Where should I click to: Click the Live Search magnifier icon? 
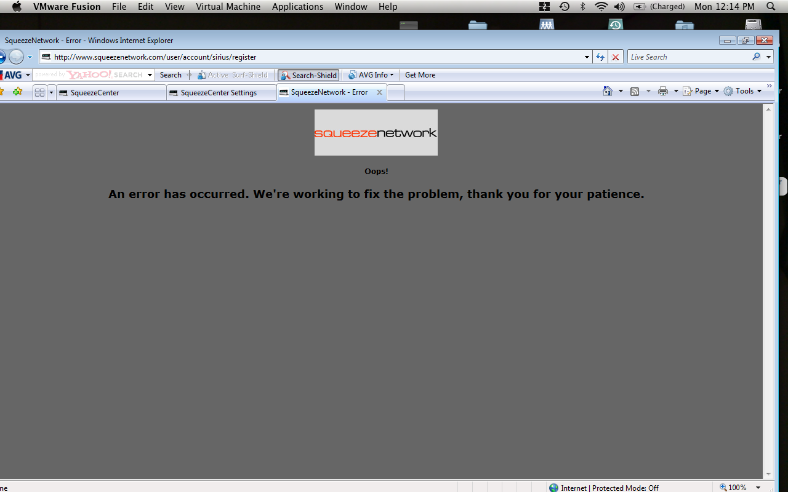click(x=756, y=57)
